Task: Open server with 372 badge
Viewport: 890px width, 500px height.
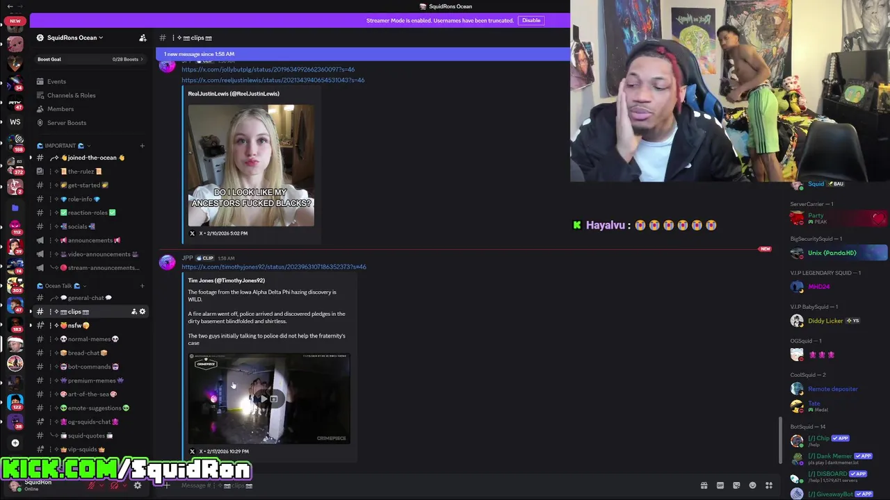Action: [15, 165]
